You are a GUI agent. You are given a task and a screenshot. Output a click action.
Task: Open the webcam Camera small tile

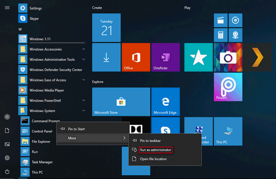[x=235, y=35]
